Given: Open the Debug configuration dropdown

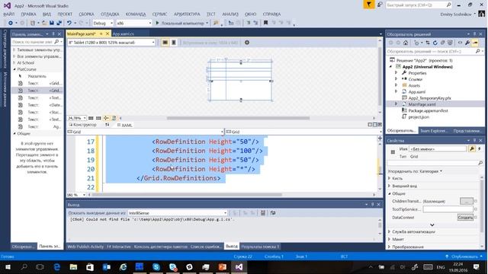Looking at the screenshot, I should [103, 23].
